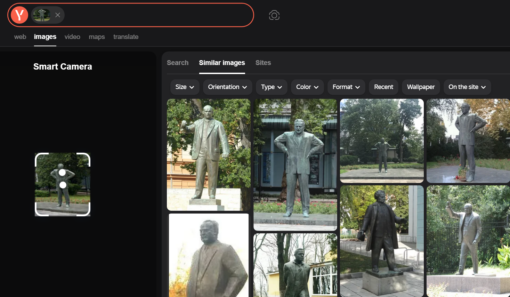
Task: Switch to the Sites tab
Action: (263, 63)
